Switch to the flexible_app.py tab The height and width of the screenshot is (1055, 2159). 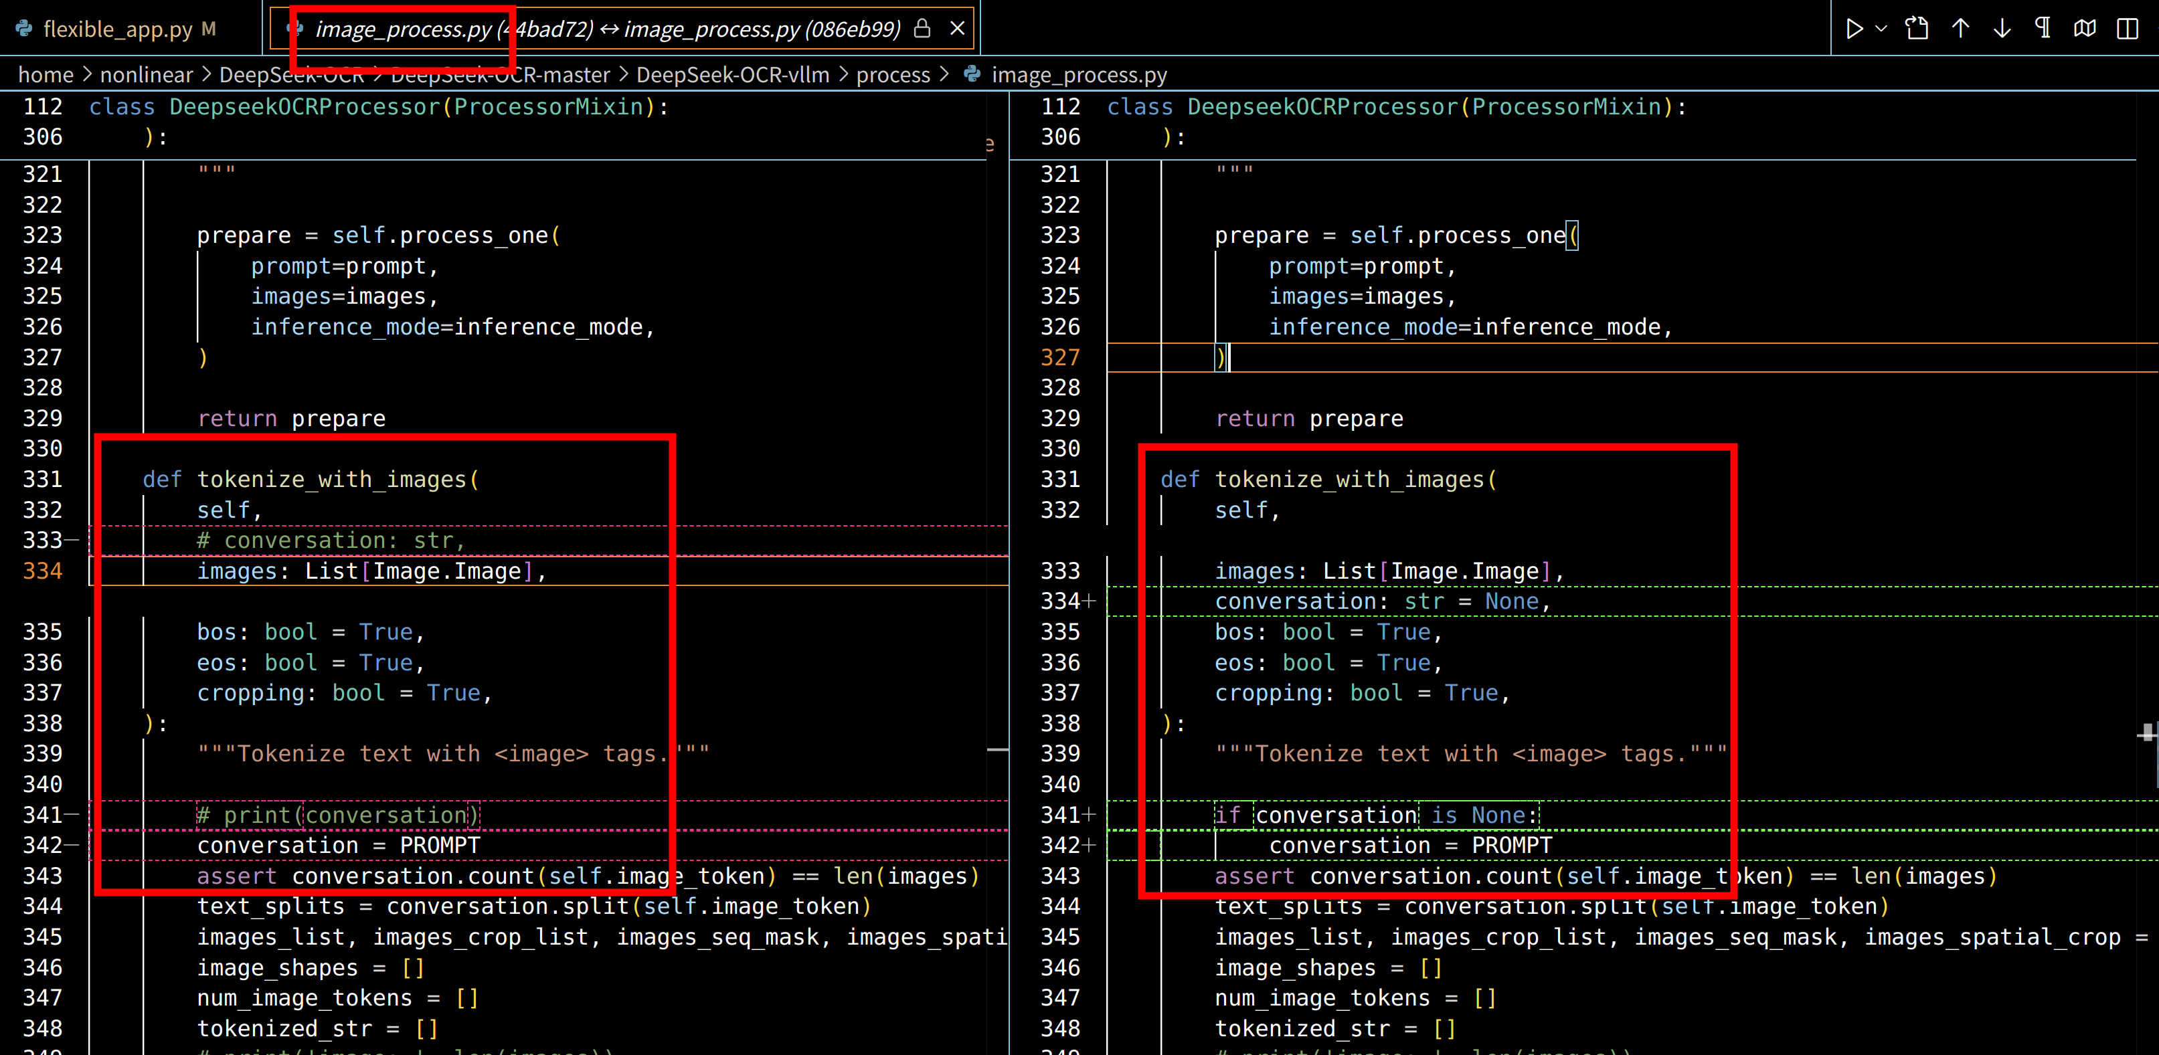(117, 29)
